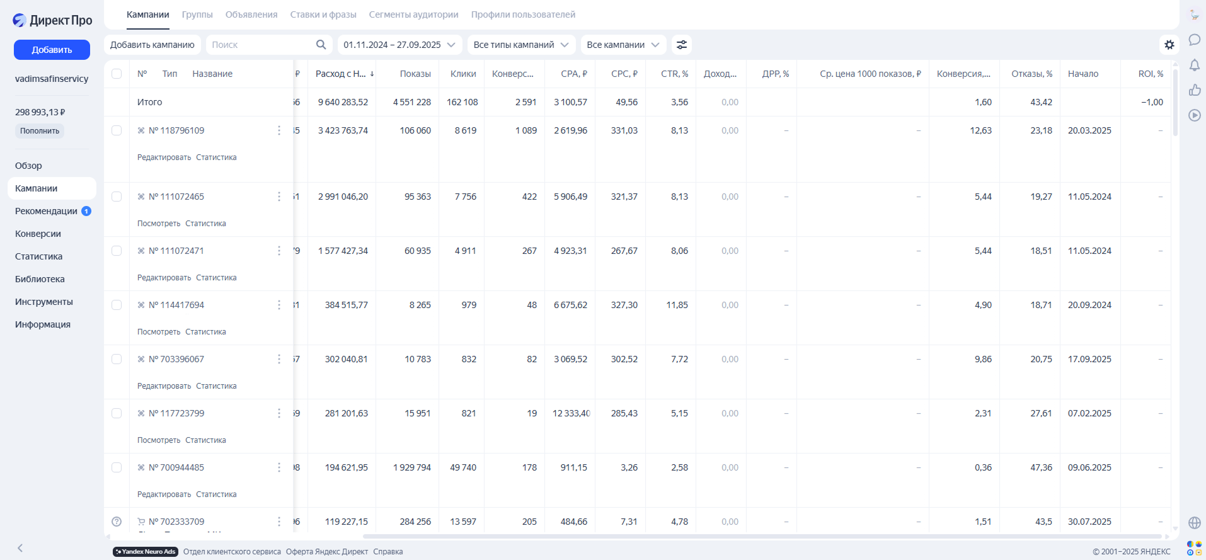Open the table settings gear icon
Viewport: 1206px width, 560px height.
(x=1169, y=45)
